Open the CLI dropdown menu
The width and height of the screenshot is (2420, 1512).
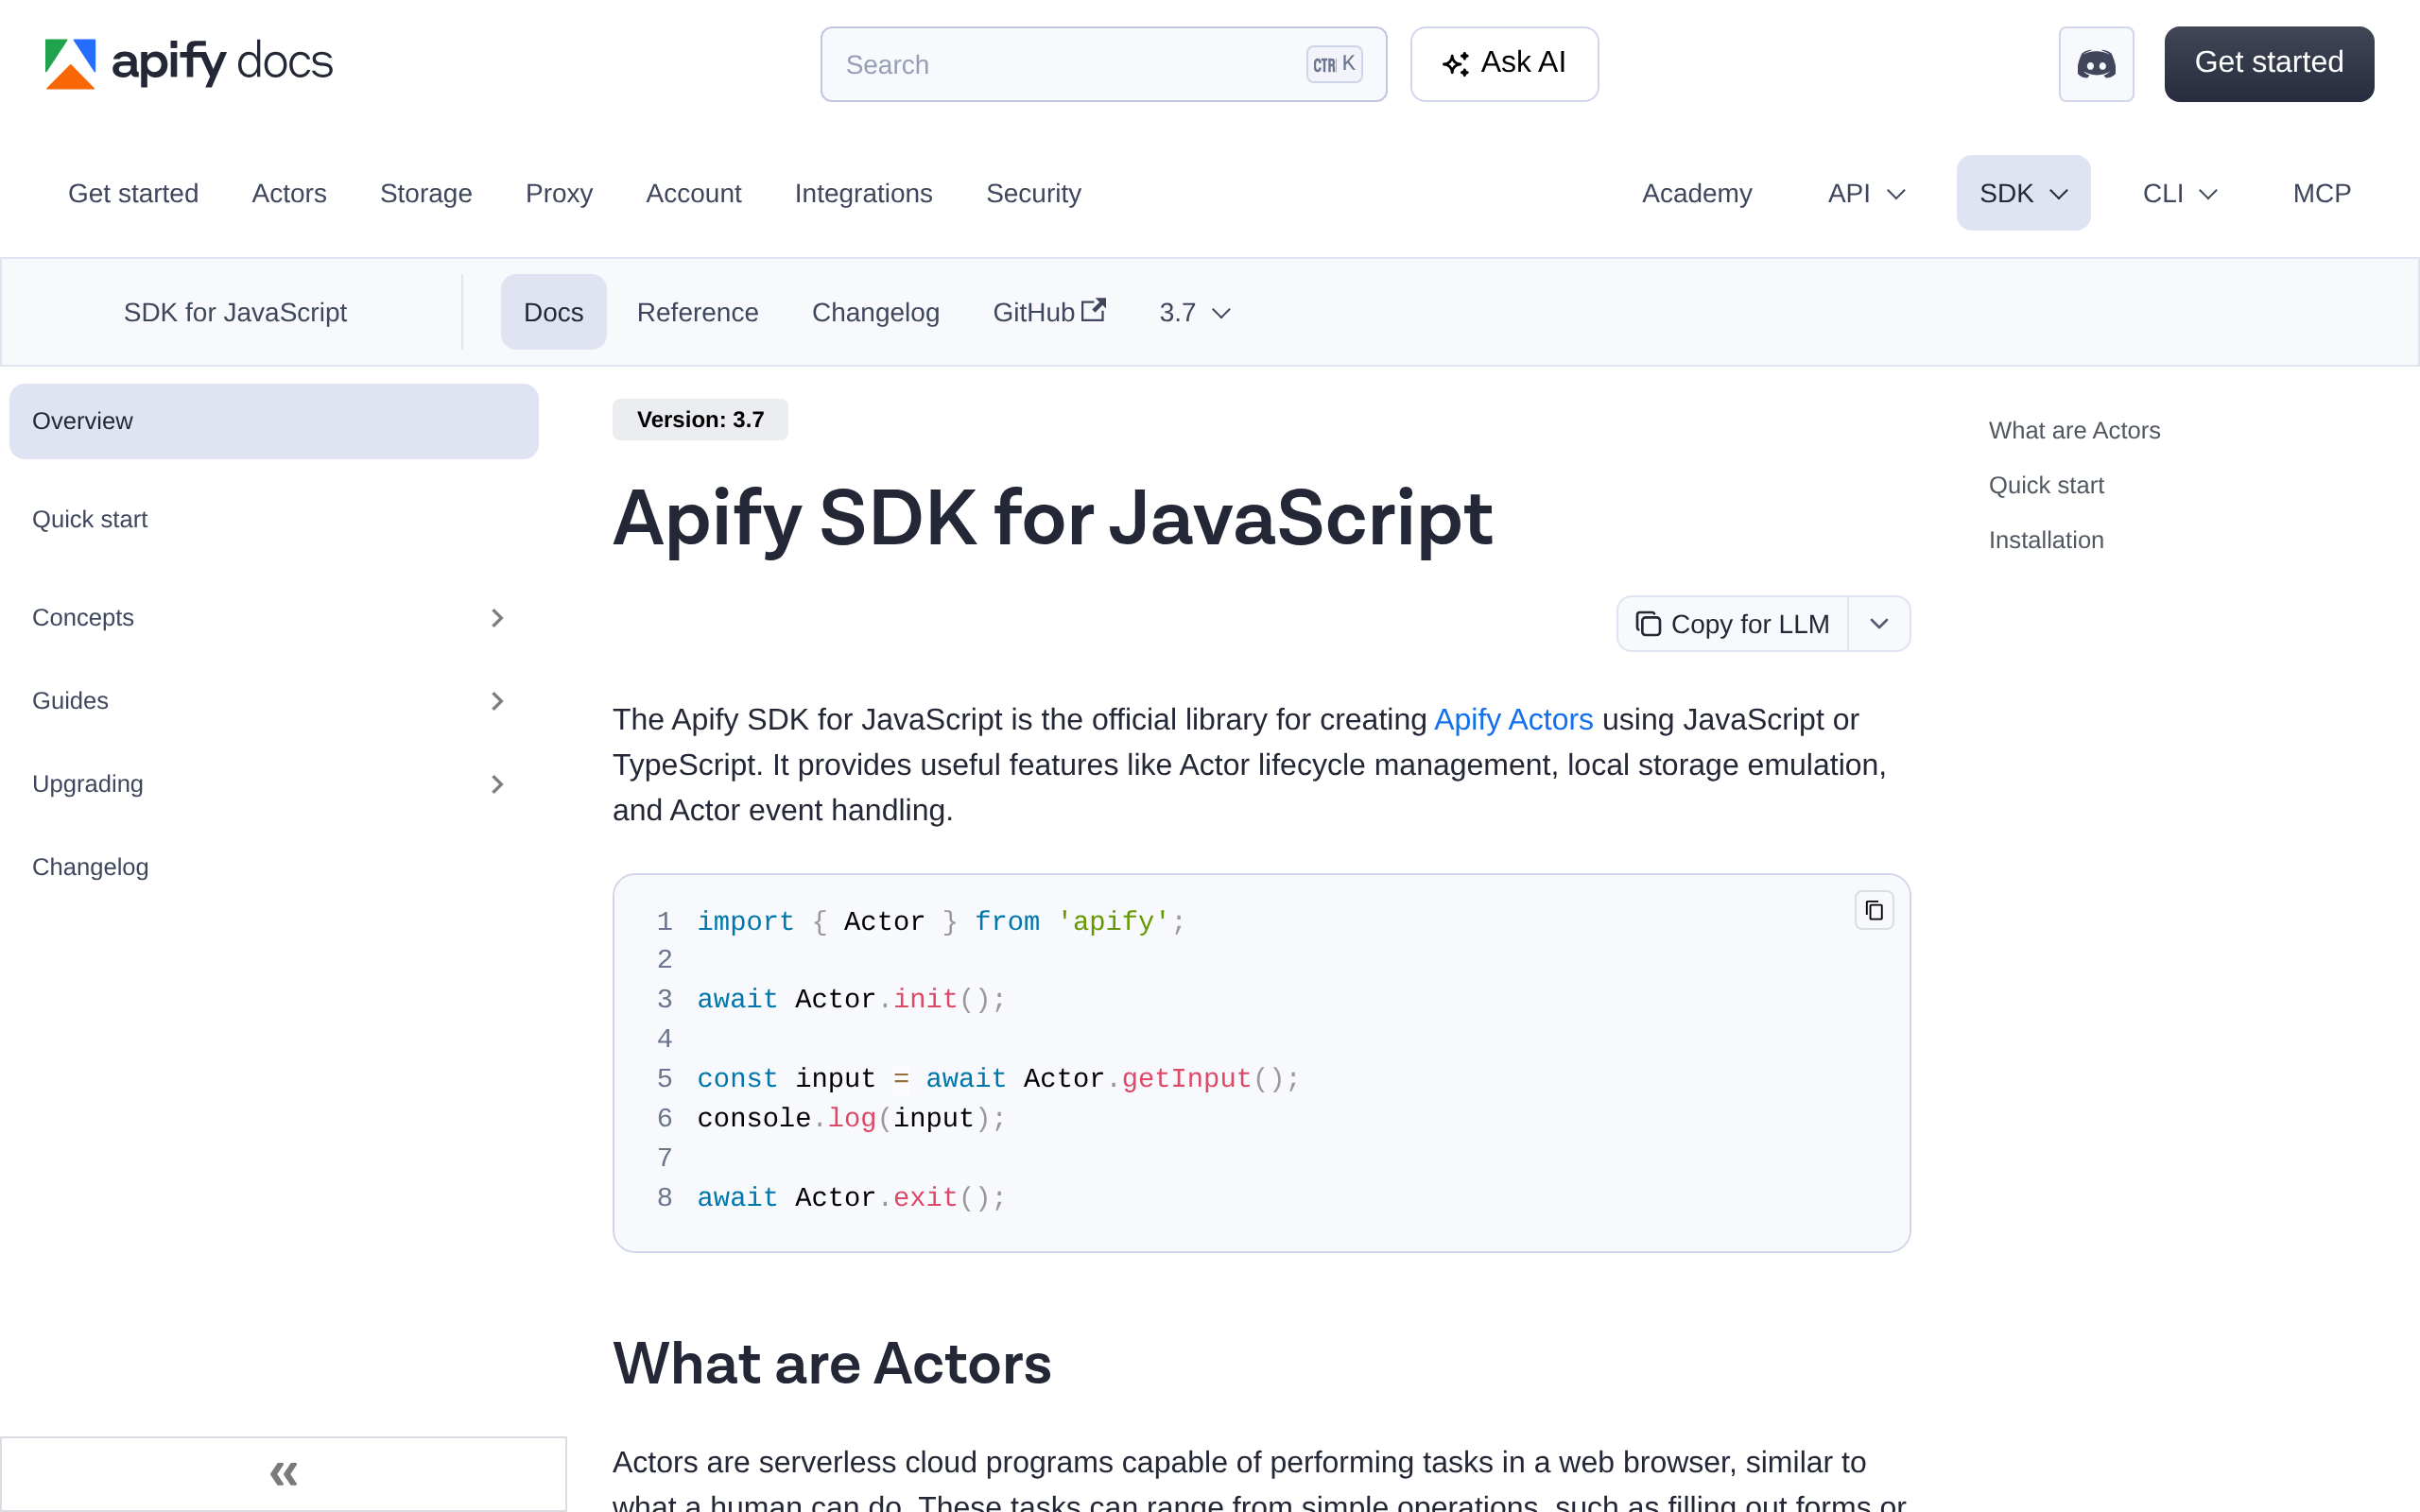(x=2180, y=193)
